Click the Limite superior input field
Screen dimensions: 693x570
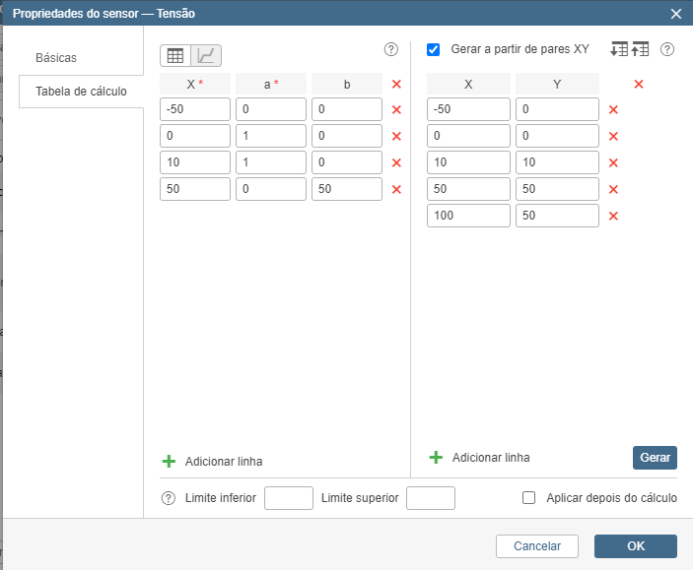click(431, 498)
